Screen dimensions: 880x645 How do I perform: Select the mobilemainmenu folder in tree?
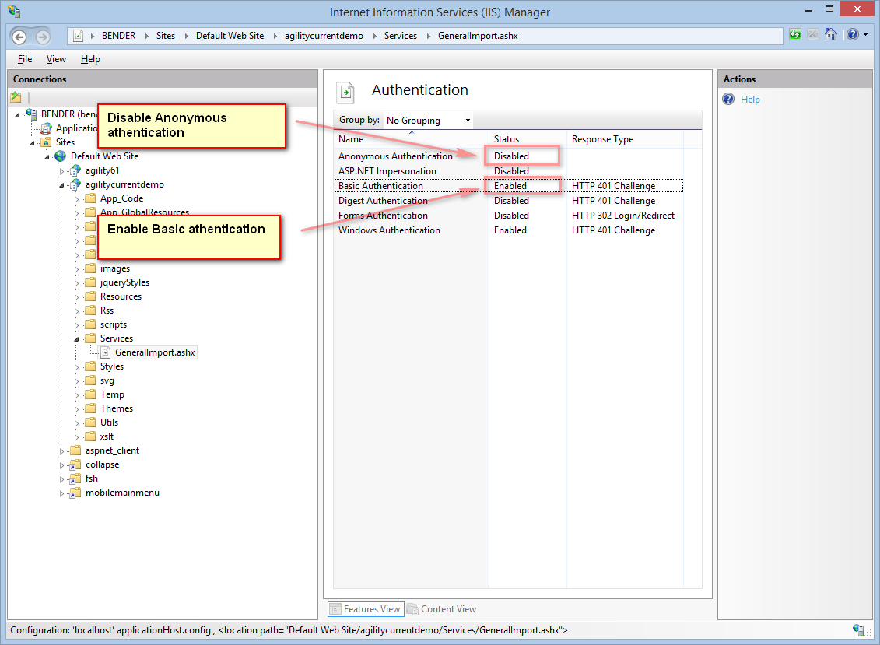tap(122, 493)
